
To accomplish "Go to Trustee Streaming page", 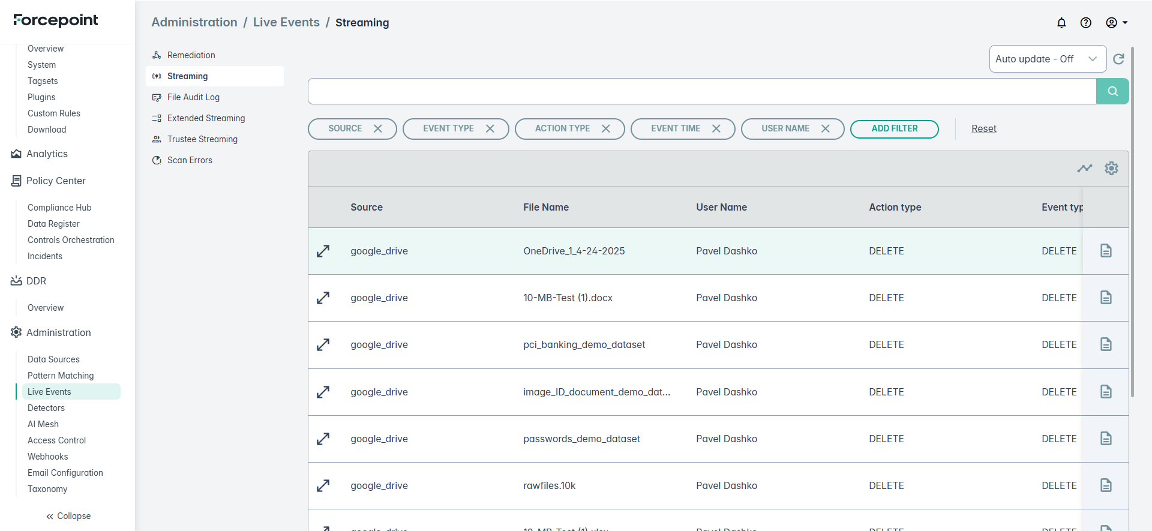I will tap(202, 139).
